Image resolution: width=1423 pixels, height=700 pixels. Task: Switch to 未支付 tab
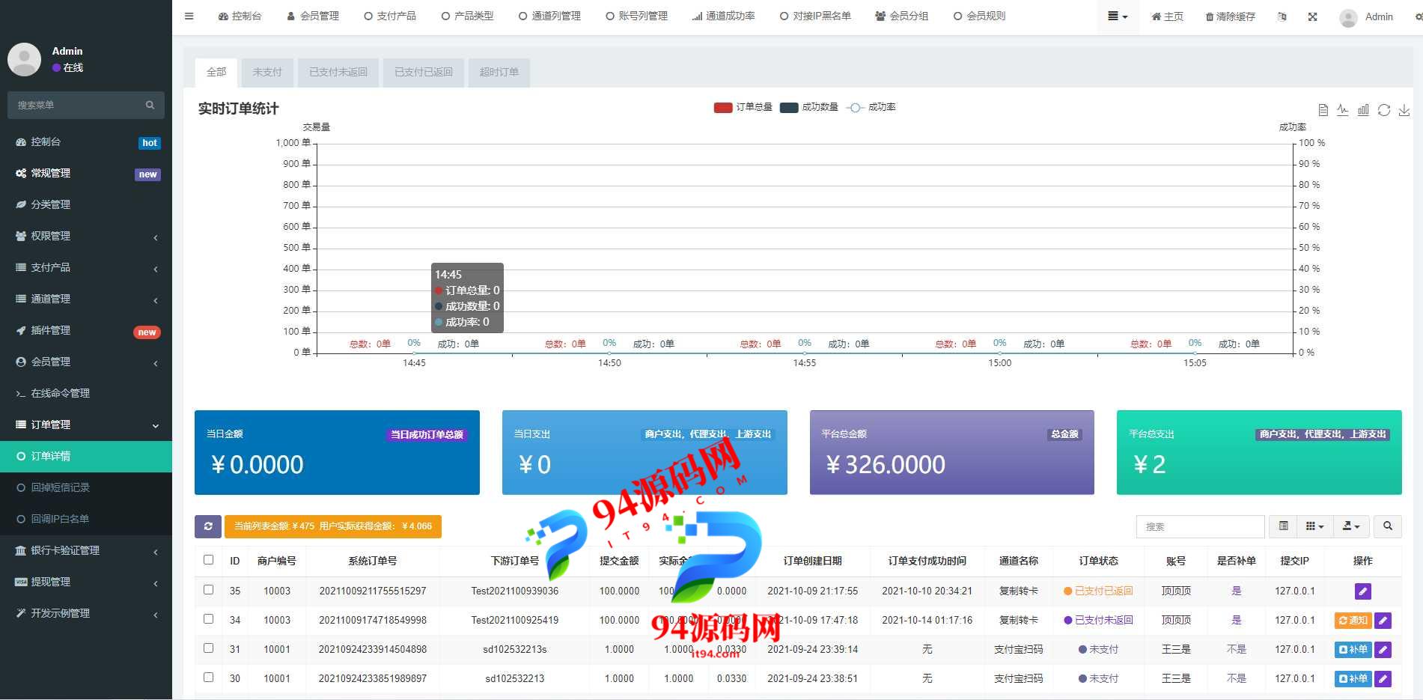[267, 73]
